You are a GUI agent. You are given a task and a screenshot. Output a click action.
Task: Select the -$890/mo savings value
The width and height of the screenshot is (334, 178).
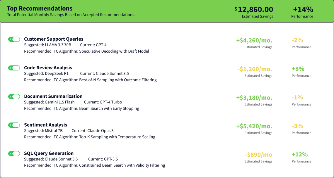tap(258, 155)
